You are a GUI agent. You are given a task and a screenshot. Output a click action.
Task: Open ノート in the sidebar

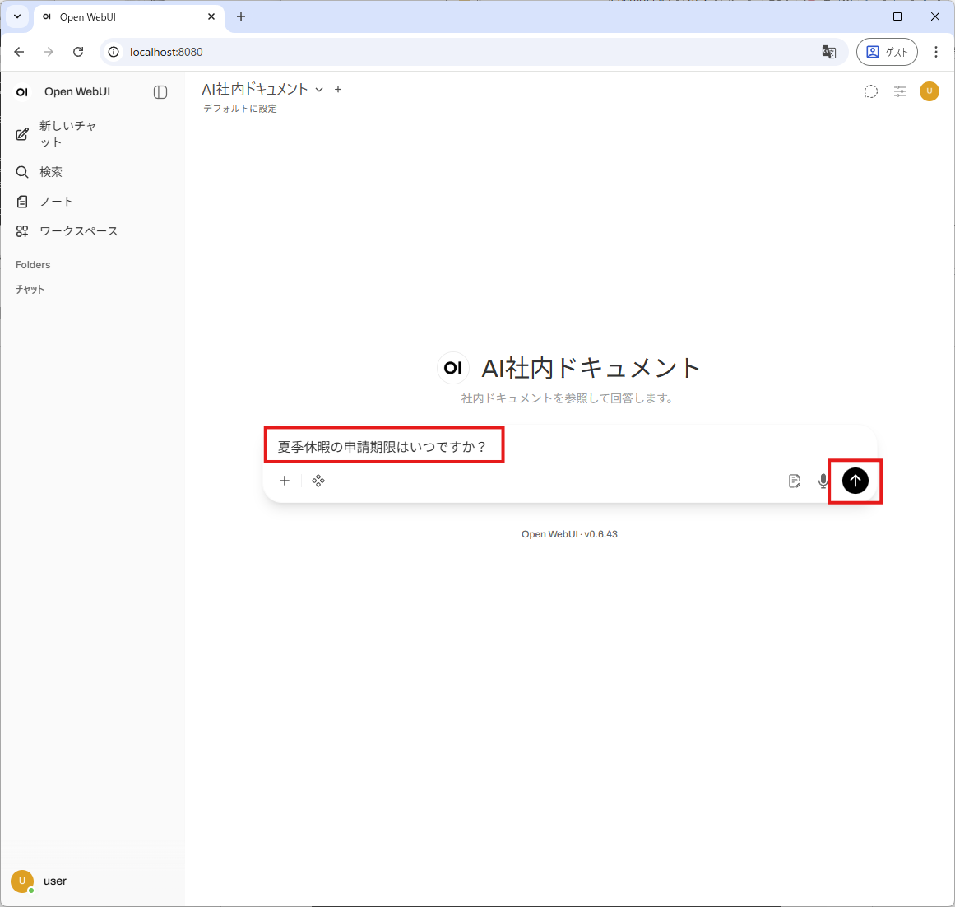point(56,202)
